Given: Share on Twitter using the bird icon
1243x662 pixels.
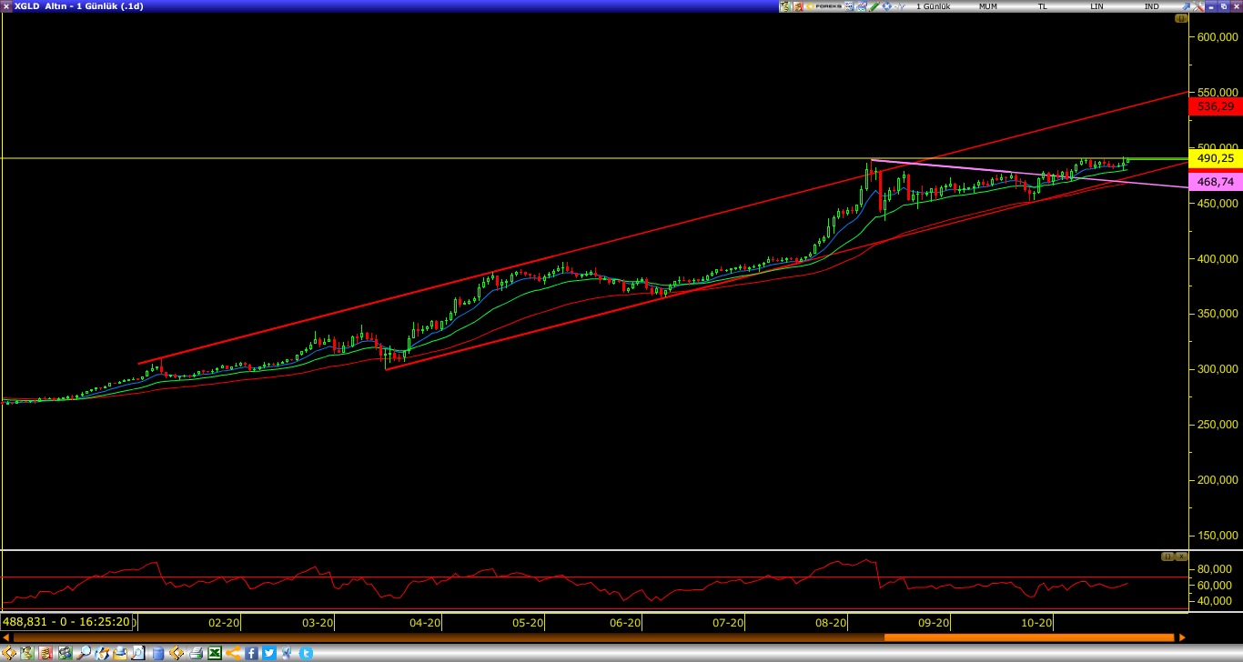Looking at the screenshot, I should tap(268, 653).
